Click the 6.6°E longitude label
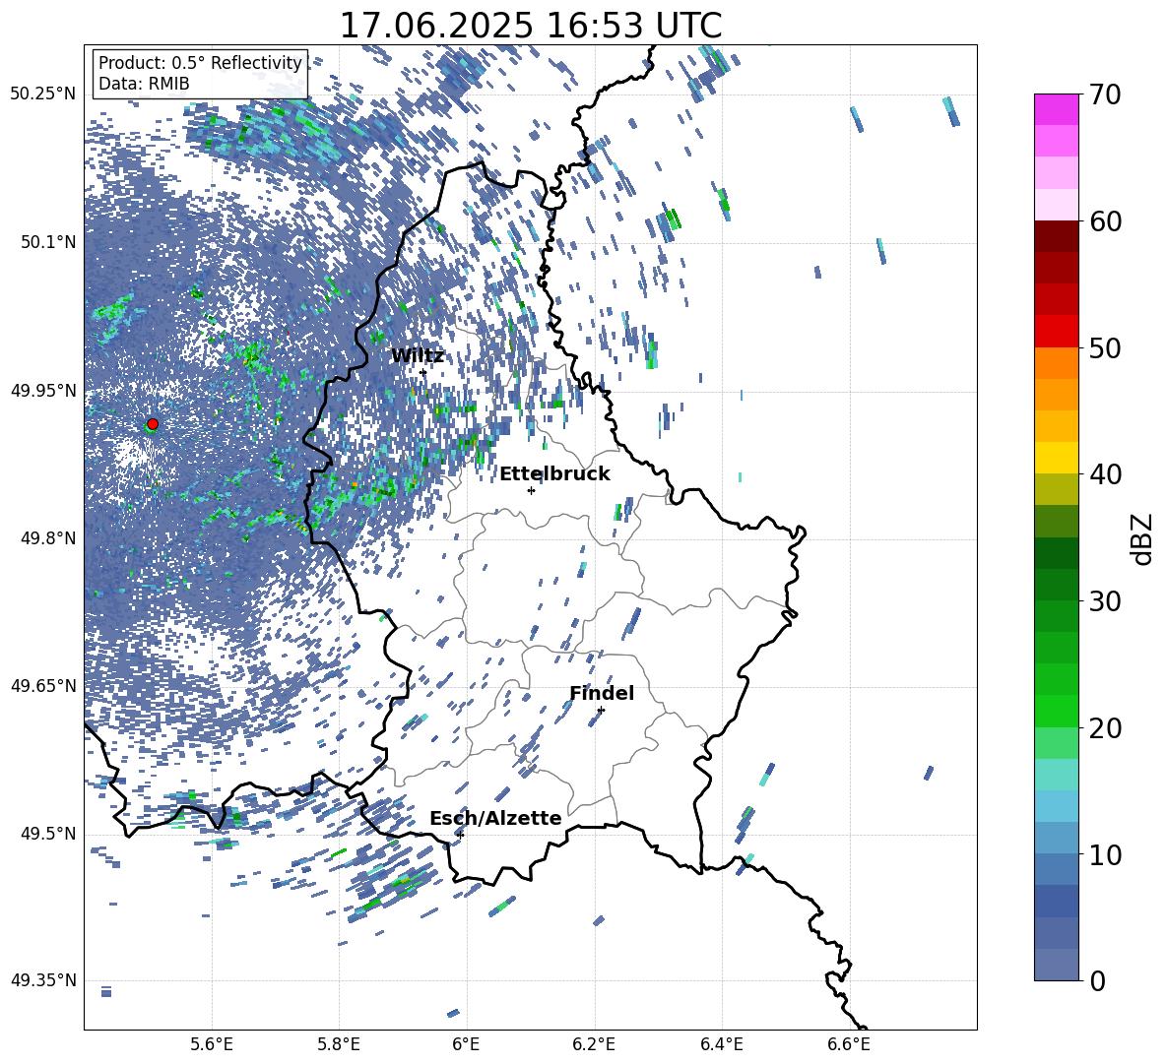This screenshot has width=1166, height=1064. tap(849, 1044)
